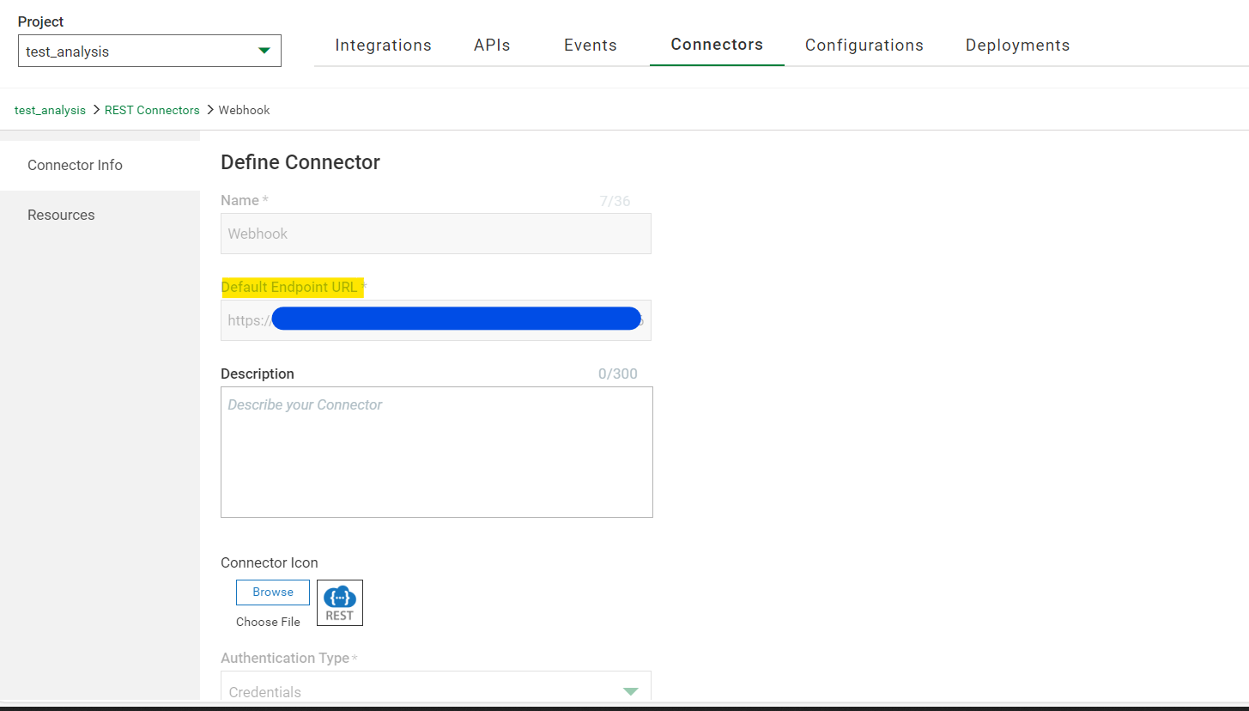Image resolution: width=1249 pixels, height=711 pixels.
Task: Go to the Events tab
Action: coord(590,45)
